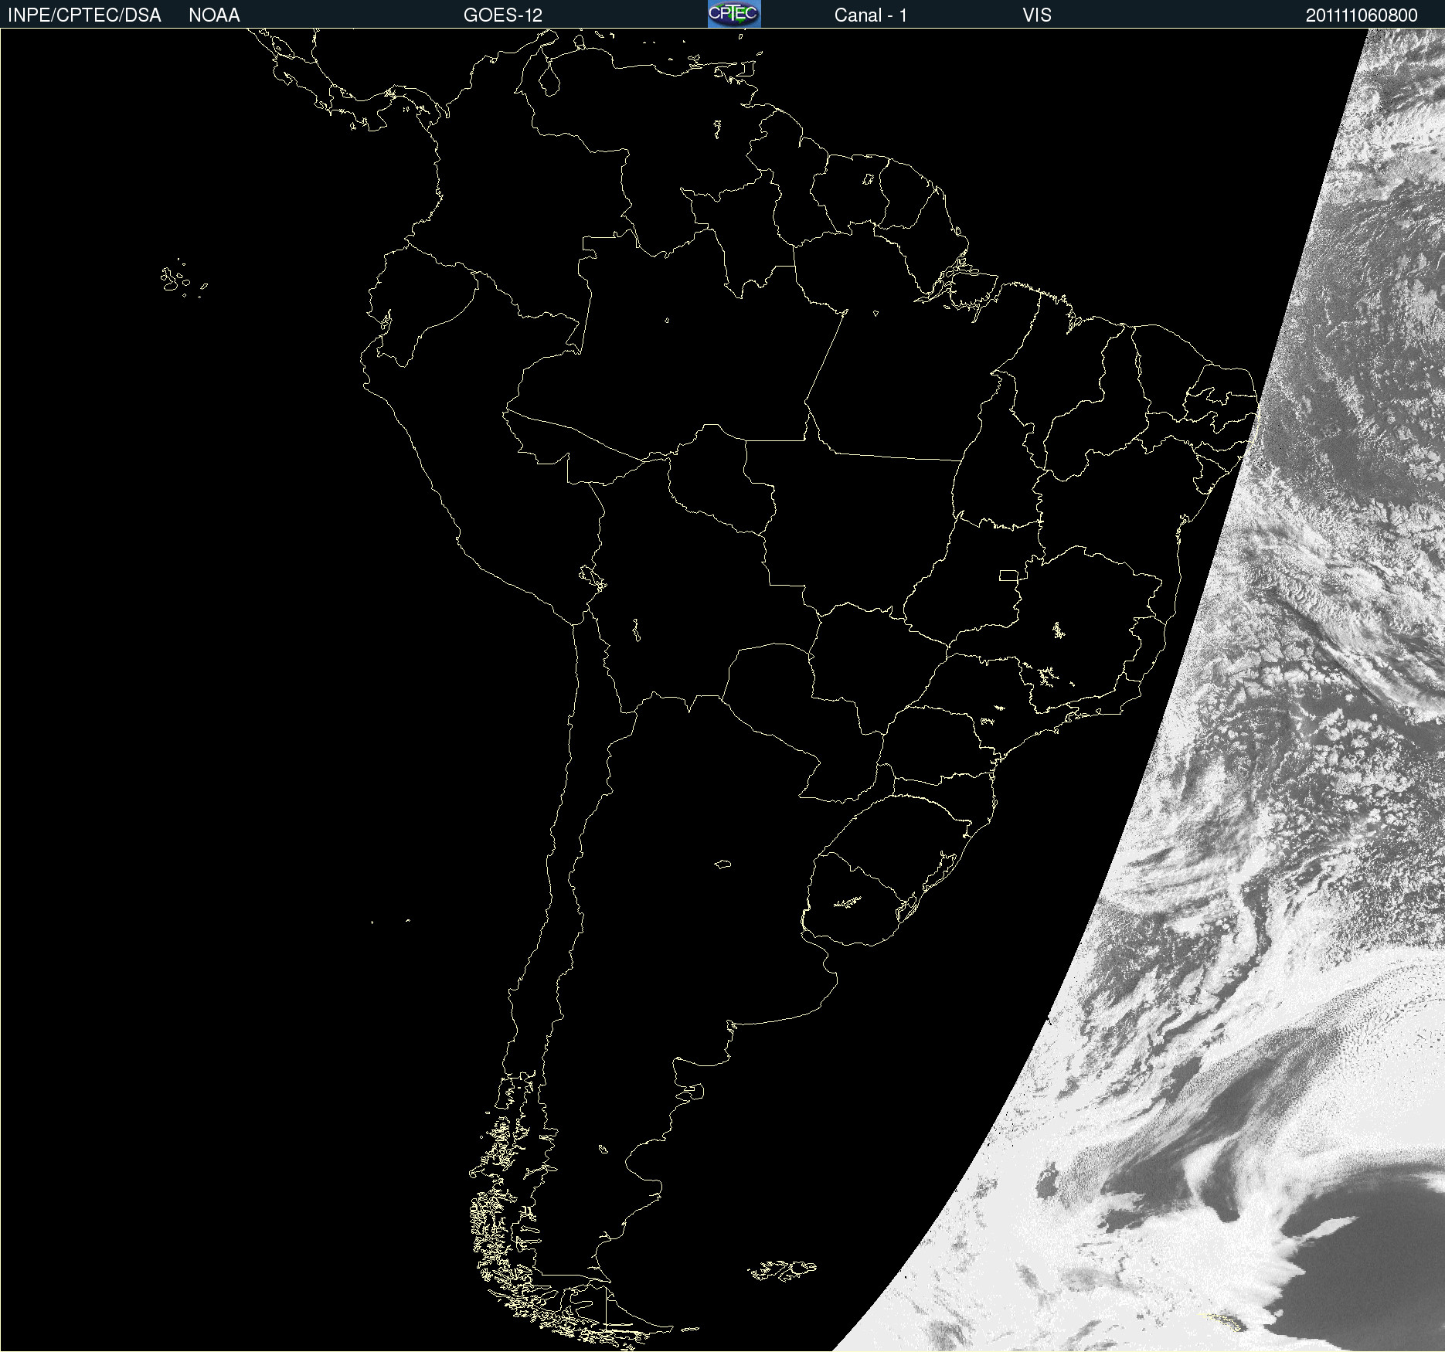
Task: Click the VIS channel label
Action: (1037, 15)
